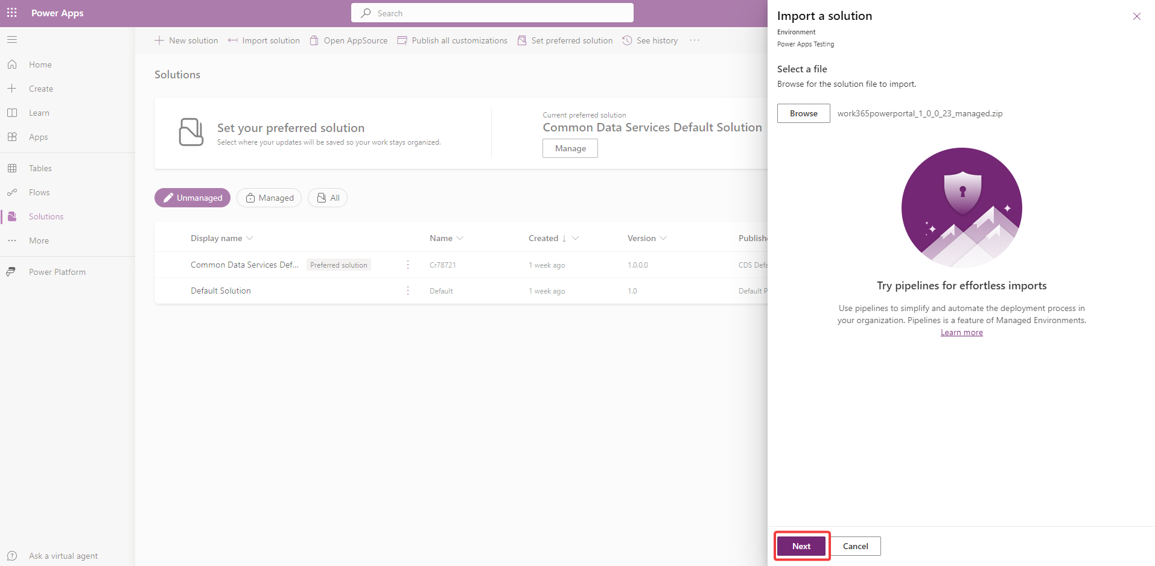This screenshot has height=566, width=1155.
Task: Click the New solution plus icon
Action: point(159,40)
